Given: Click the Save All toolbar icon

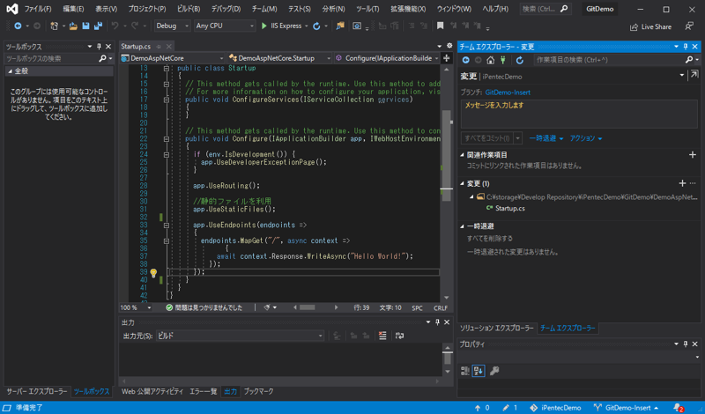Looking at the screenshot, I should point(98,26).
